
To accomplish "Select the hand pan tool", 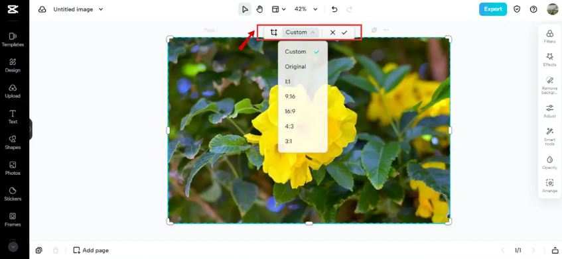I will click(x=259, y=9).
